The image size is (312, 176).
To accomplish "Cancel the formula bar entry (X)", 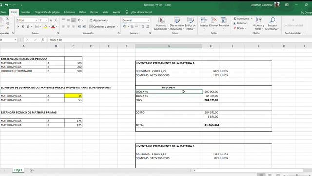I will pos(27,40).
